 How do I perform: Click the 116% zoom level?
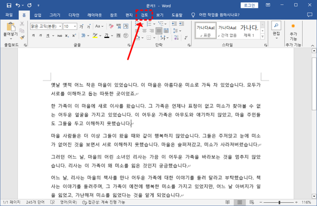pyautogui.click(x=306, y=202)
